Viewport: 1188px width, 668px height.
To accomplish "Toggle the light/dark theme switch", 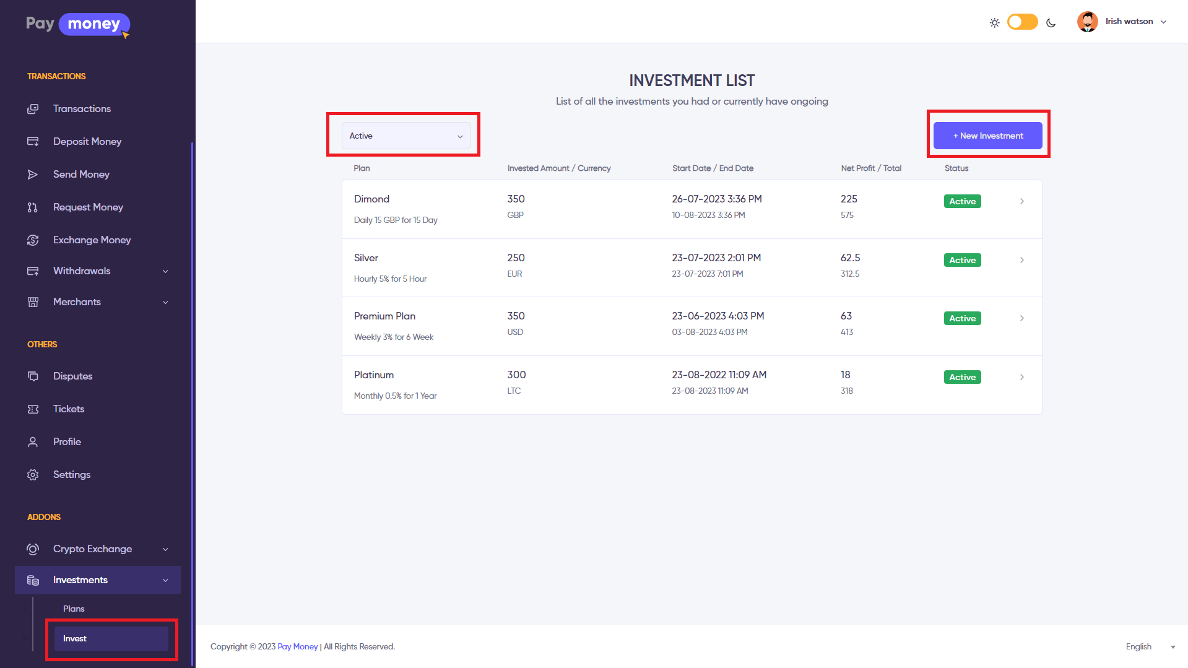I will [1022, 22].
